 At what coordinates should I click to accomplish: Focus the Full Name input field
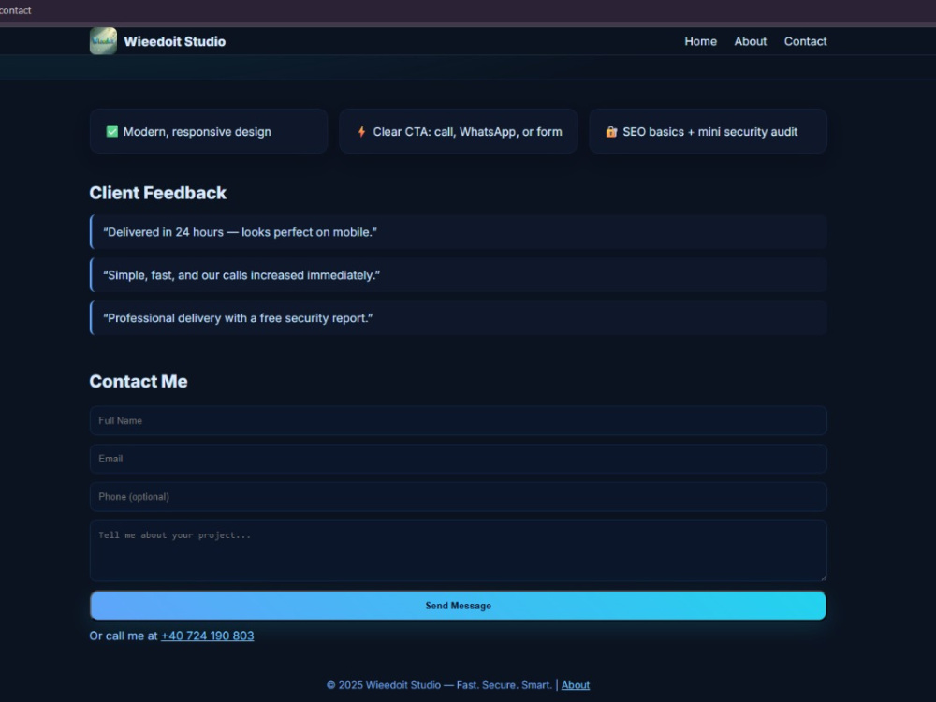click(x=458, y=421)
